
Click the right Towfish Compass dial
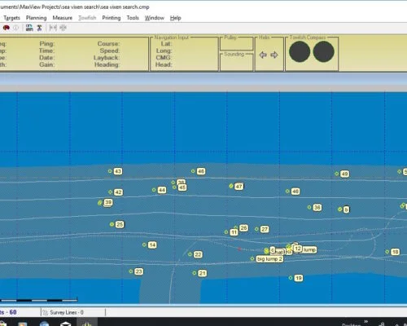coord(323,51)
